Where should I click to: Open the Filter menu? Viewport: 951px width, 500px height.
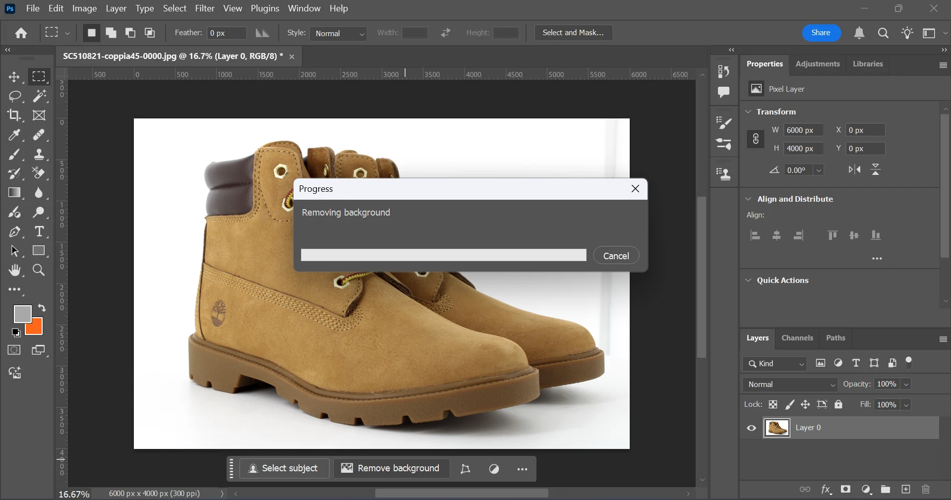click(205, 8)
